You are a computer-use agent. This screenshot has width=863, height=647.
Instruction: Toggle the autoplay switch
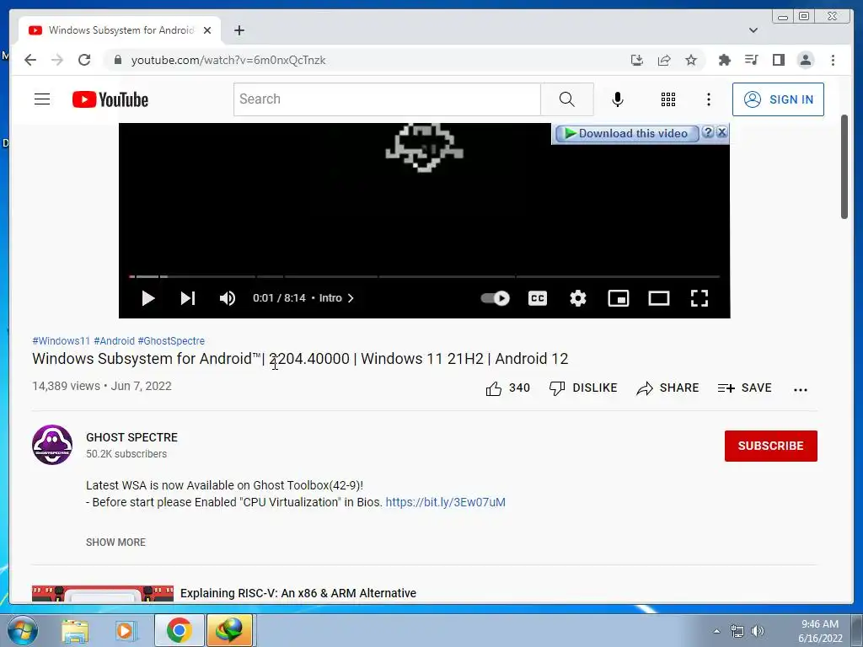point(495,298)
